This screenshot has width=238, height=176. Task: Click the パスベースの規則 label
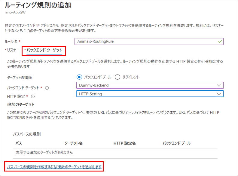(x=27, y=134)
